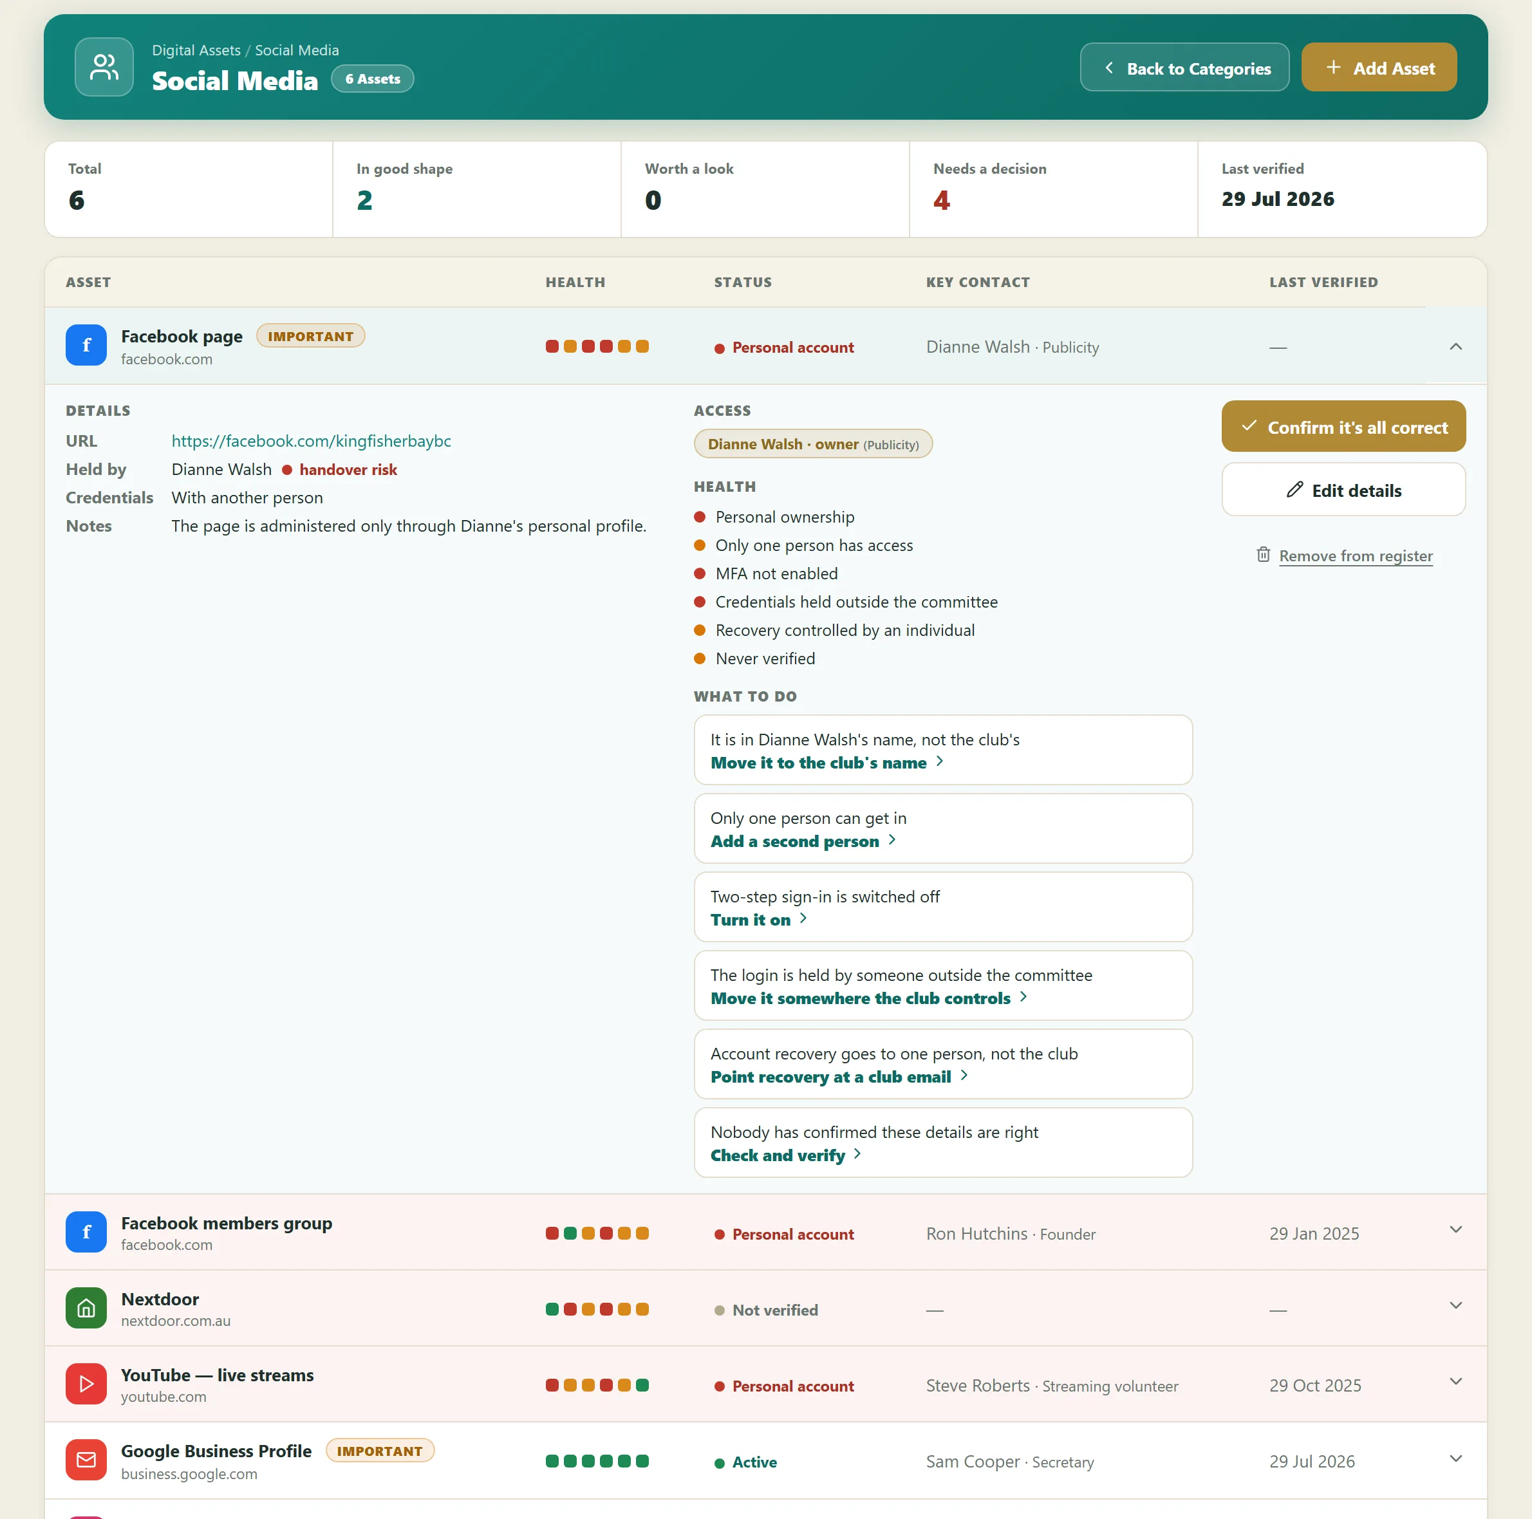1532x1519 pixels.
Task: Expand the Nextdoor row
Action: pyautogui.click(x=1456, y=1306)
